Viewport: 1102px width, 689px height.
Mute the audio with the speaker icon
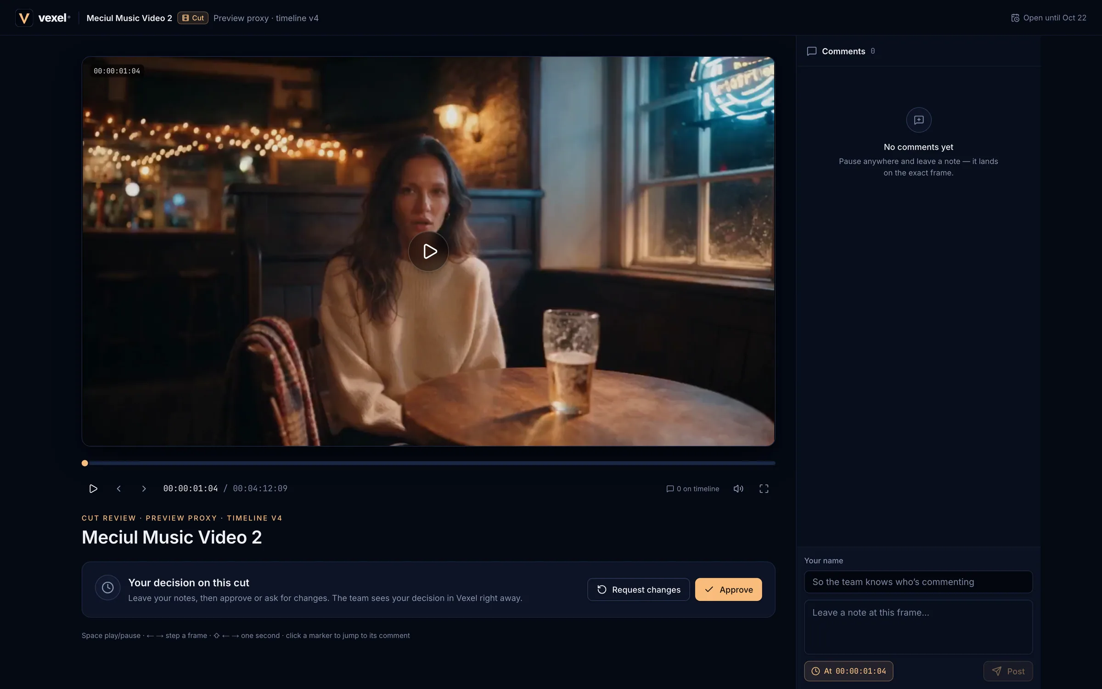[x=738, y=488]
